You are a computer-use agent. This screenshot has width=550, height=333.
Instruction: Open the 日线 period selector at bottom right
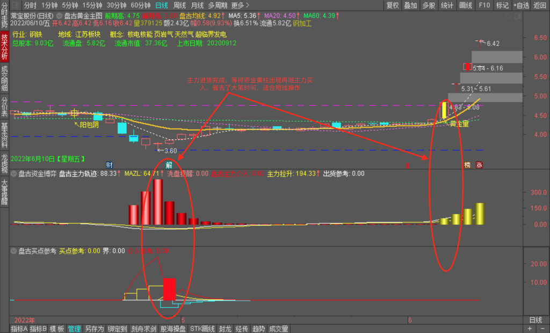point(535,320)
